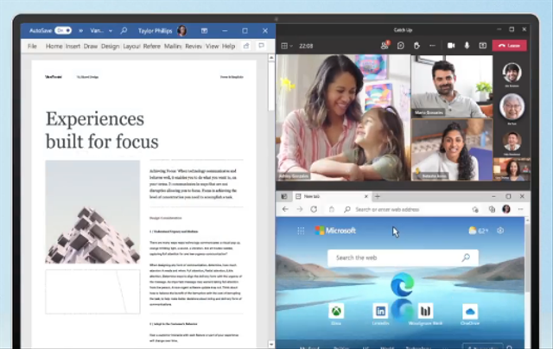Mute the microphone in Teams meeting
Screen dimensions: 553x349
tap(467, 46)
